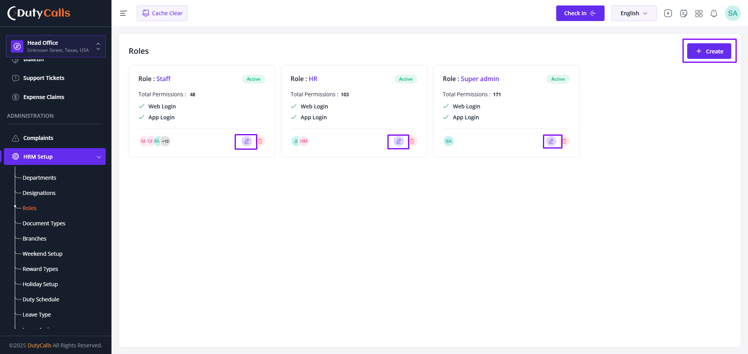This screenshot has height=354, width=748.
Task: Collapse the HRM Setup menu
Action: pos(55,156)
